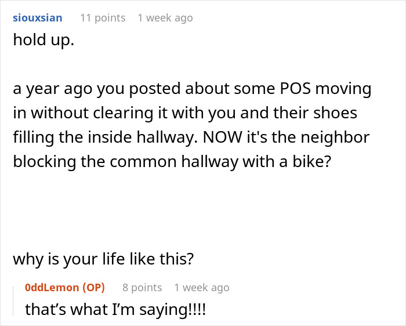Click the "8 points" score on 0ddLemon's reply

coord(142,287)
